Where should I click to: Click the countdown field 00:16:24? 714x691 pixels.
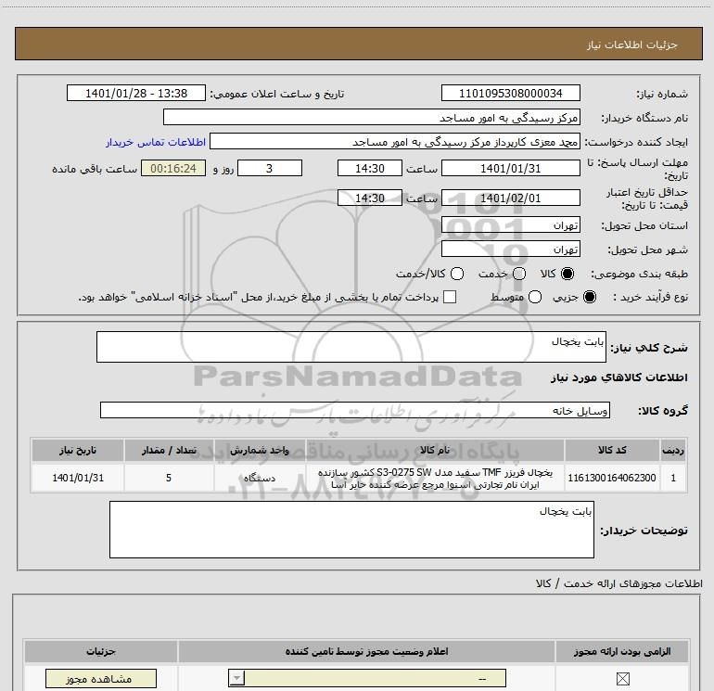(x=173, y=168)
